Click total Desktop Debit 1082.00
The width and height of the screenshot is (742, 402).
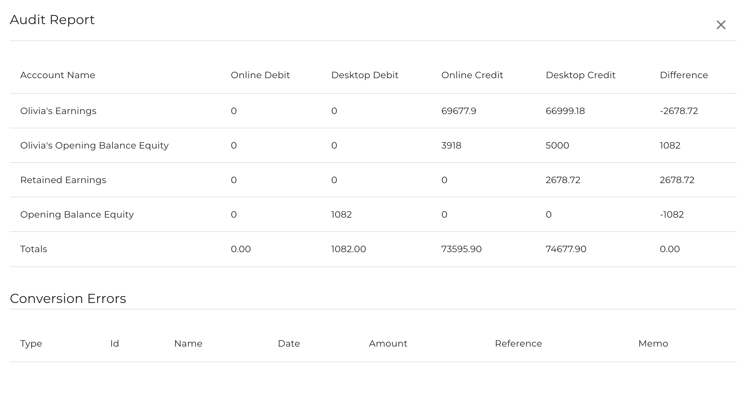coord(349,249)
